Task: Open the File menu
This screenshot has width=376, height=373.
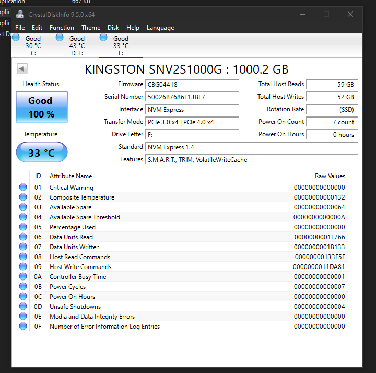Action: coord(20,28)
